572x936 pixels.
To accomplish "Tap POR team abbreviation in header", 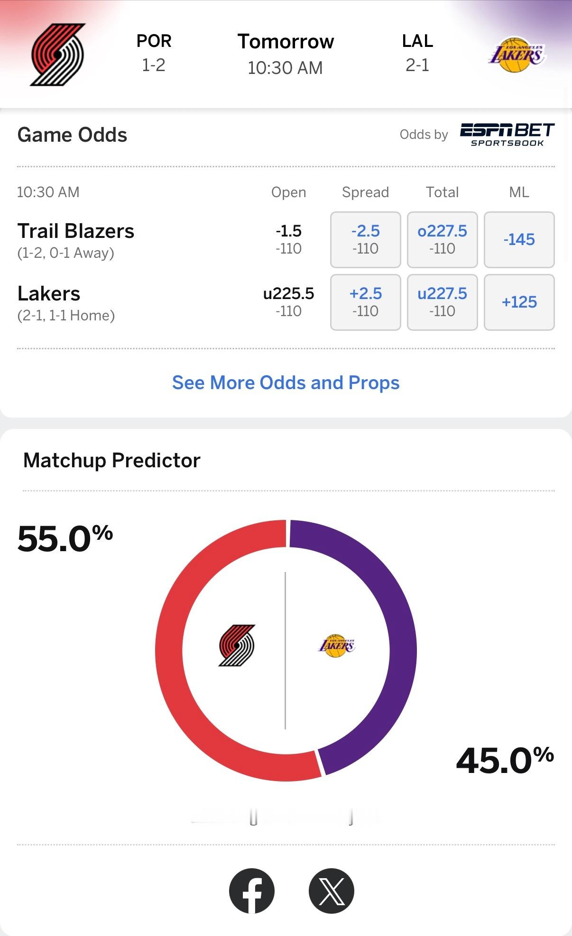I will 154,41.
